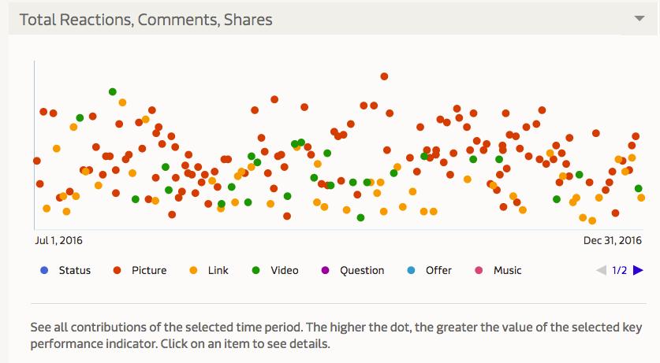Click the light-blue Offer legend dot
Viewport: 660px width, 363px height.
click(412, 270)
